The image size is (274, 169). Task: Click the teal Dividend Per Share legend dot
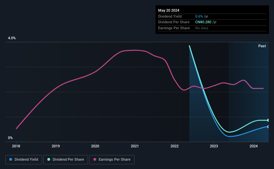[49, 159]
